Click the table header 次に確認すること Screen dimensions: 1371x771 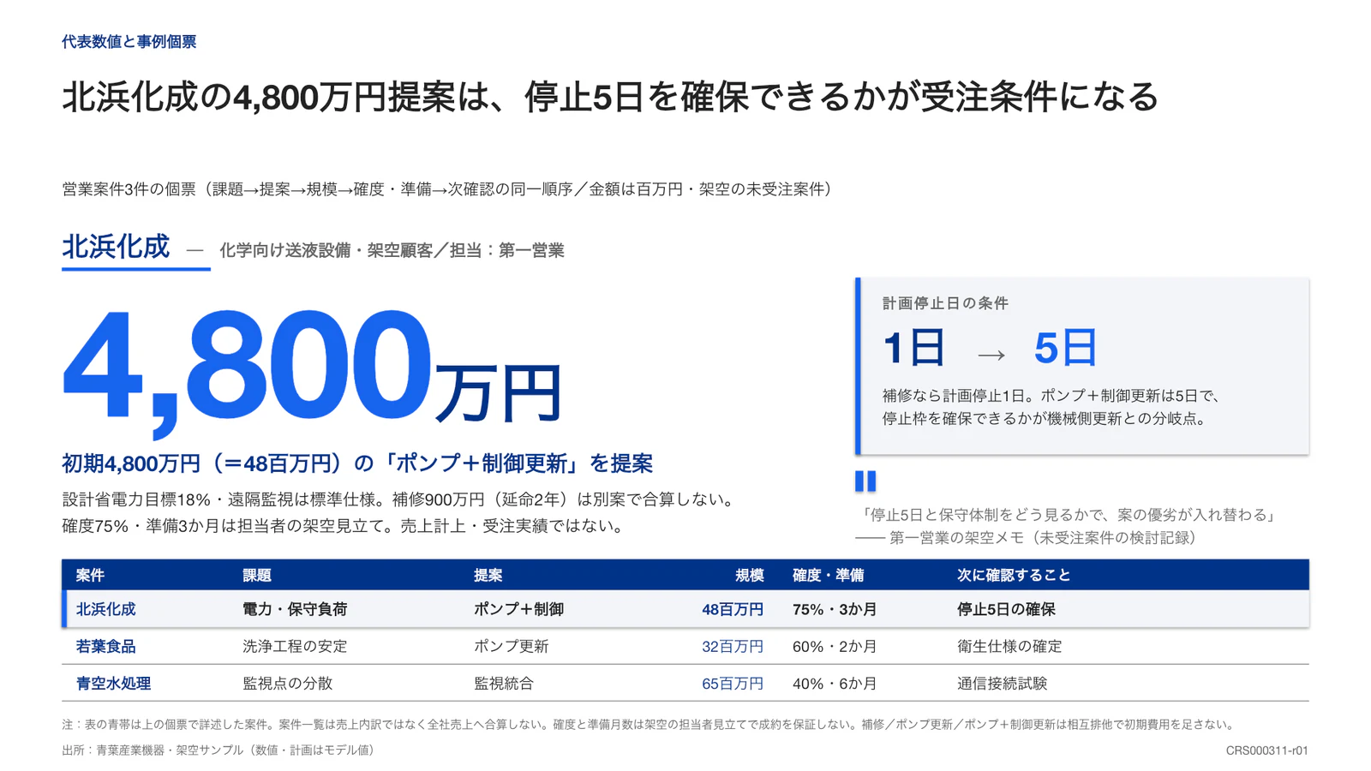[x=1014, y=576]
